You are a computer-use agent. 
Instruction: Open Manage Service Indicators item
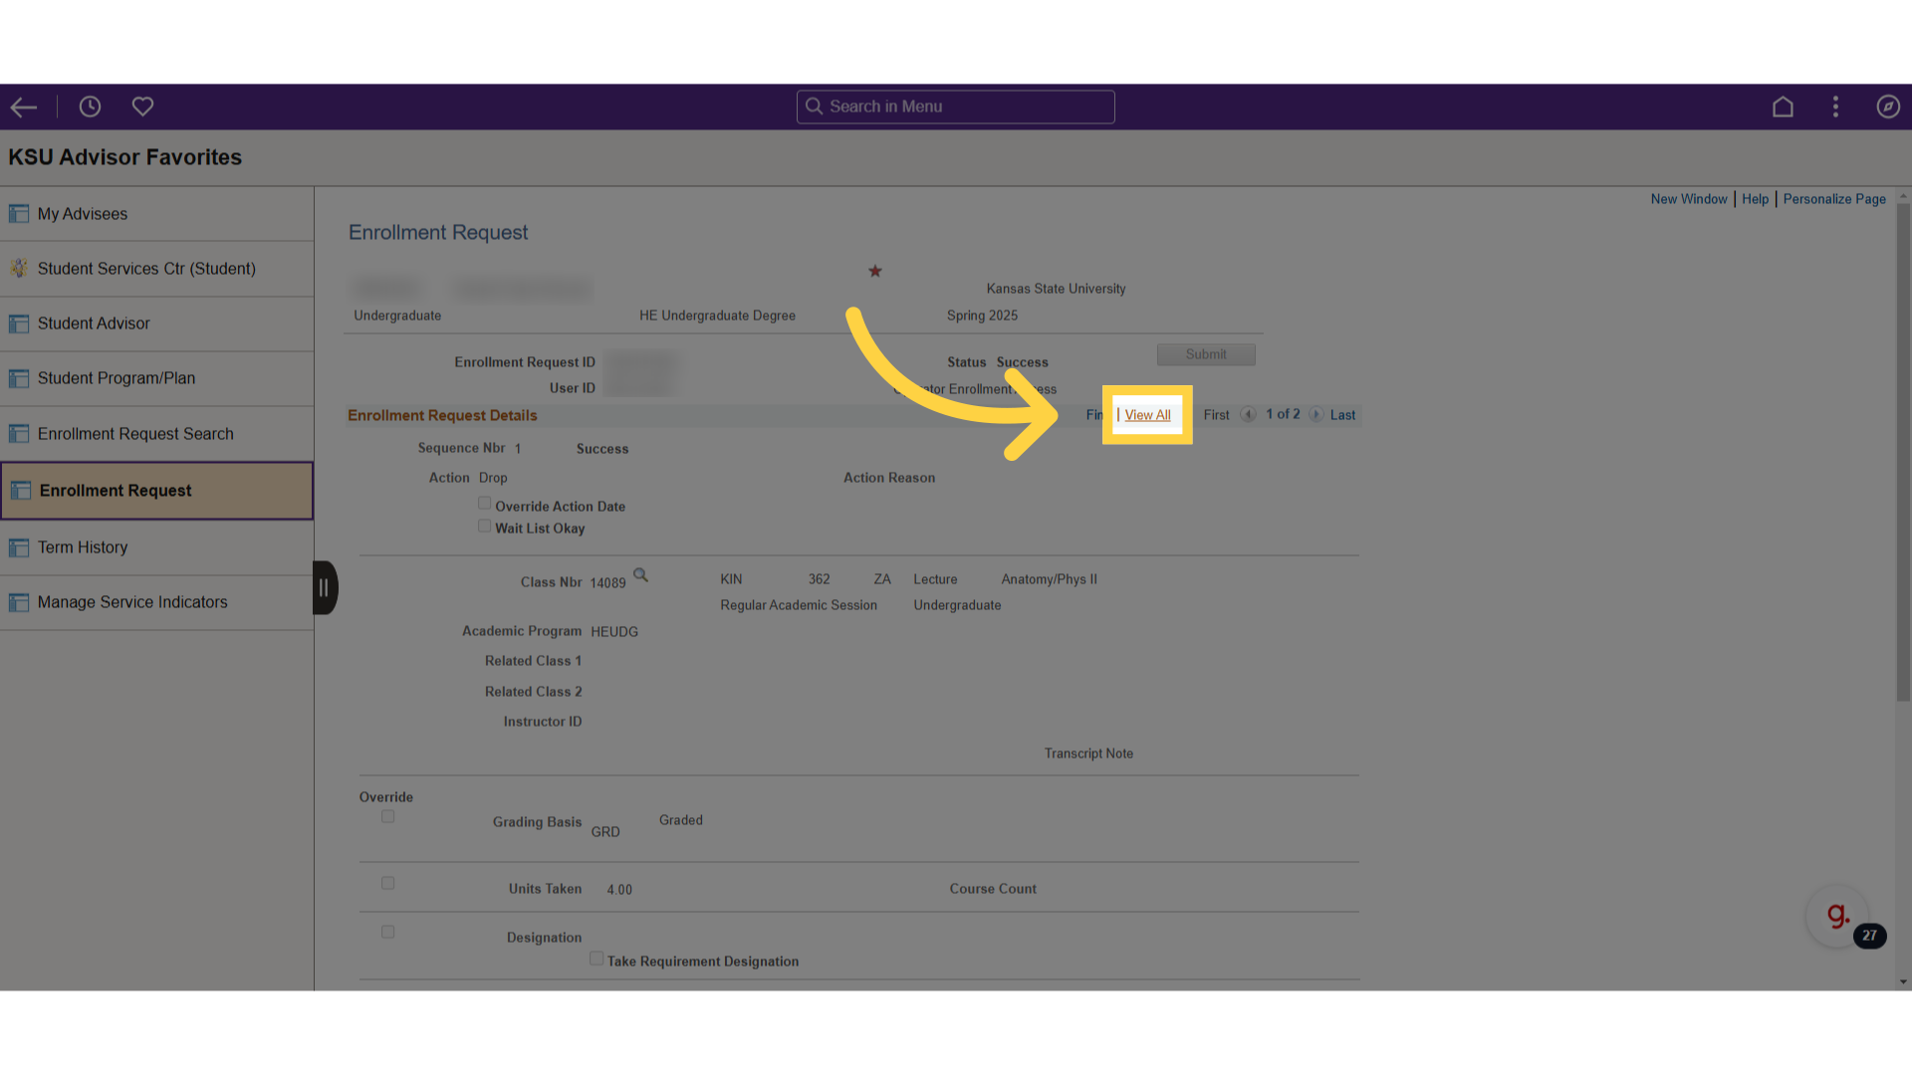click(x=157, y=602)
